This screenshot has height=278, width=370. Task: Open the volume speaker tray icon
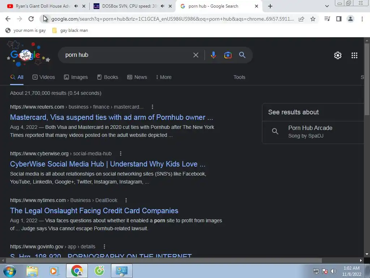[333, 271]
